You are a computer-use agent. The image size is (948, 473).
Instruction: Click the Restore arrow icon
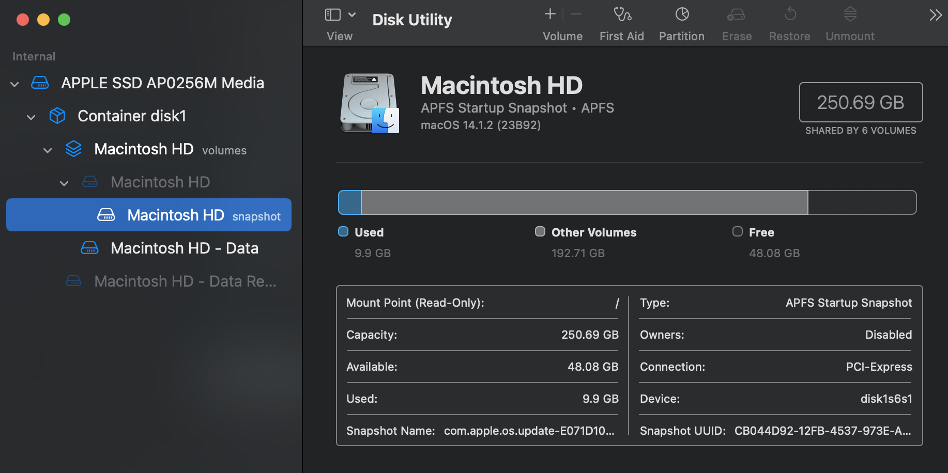click(790, 14)
